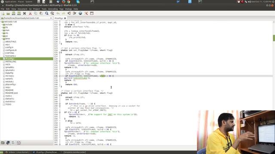Viewport: 275px width, 154px height.
Task: Close the ifconfig.c tab with its X
Action: (65, 18)
